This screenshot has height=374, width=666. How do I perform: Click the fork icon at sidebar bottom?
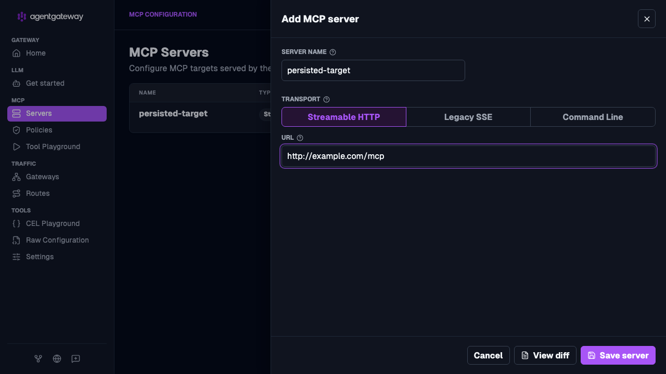pos(38,358)
